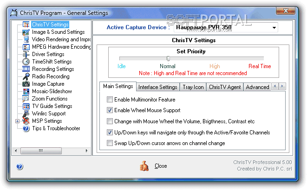Click tree panel scrollbar left arrow
The height and width of the screenshot is (190, 307).
click(16, 151)
